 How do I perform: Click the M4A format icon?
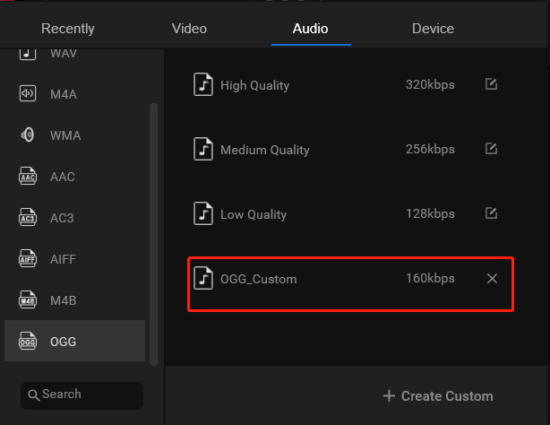pyautogui.click(x=28, y=94)
